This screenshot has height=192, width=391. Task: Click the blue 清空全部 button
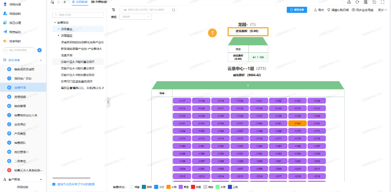click(x=297, y=10)
